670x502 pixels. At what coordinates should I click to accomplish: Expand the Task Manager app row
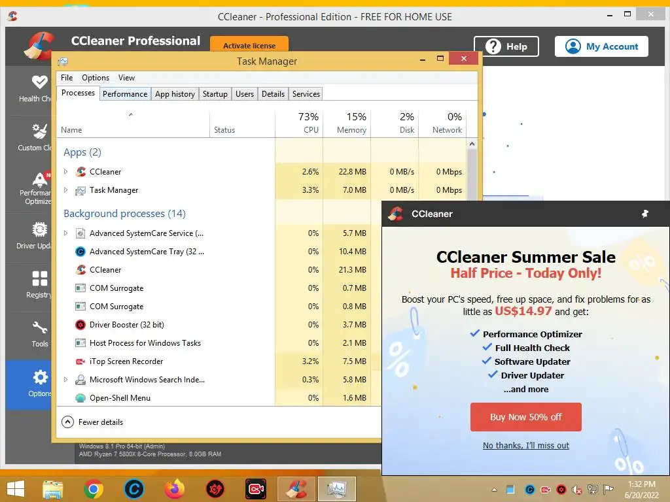65,190
